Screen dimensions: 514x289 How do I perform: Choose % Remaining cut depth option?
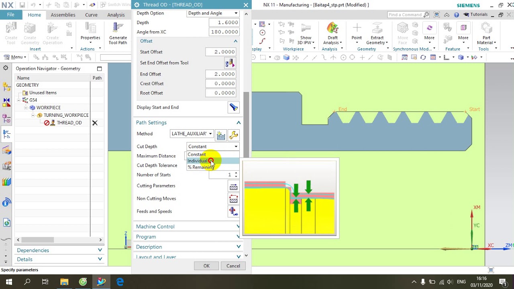pyautogui.click(x=213, y=167)
